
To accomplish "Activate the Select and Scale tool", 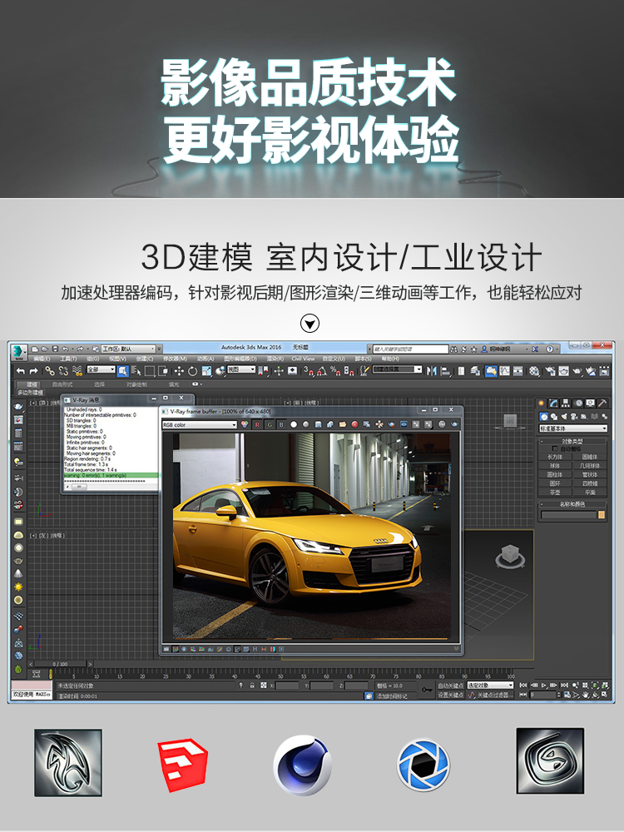I will click(x=207, y=371).
